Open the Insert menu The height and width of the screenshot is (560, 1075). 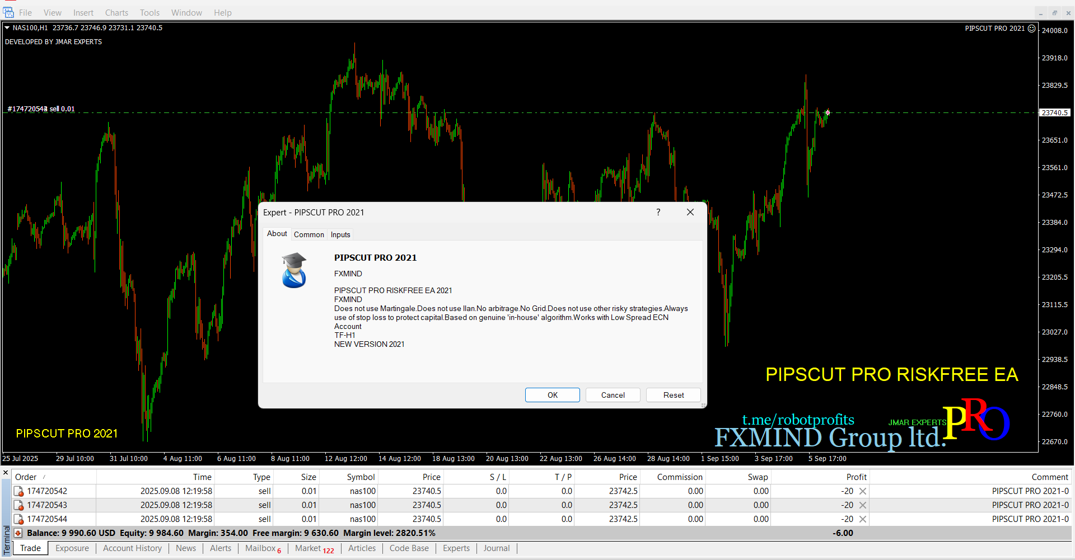(83, 12)
